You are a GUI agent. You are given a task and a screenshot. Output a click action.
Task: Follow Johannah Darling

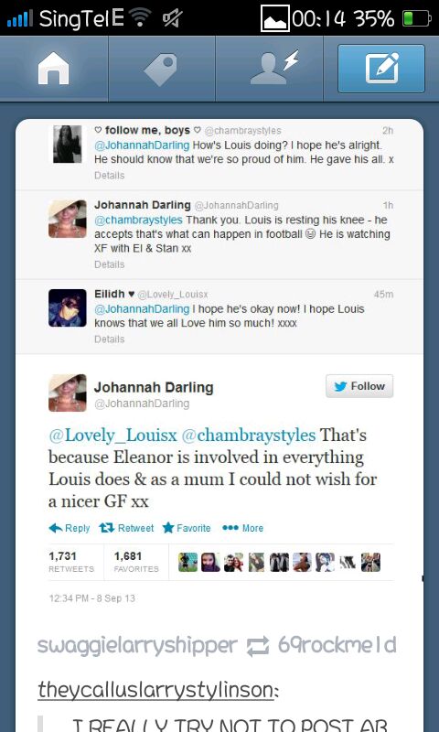(x=359, y=386)
